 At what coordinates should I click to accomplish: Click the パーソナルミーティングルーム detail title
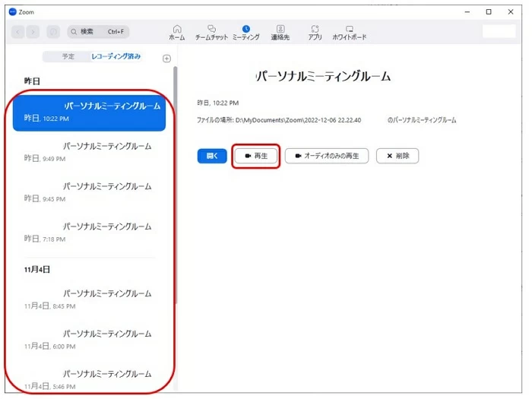coord(323,76)
